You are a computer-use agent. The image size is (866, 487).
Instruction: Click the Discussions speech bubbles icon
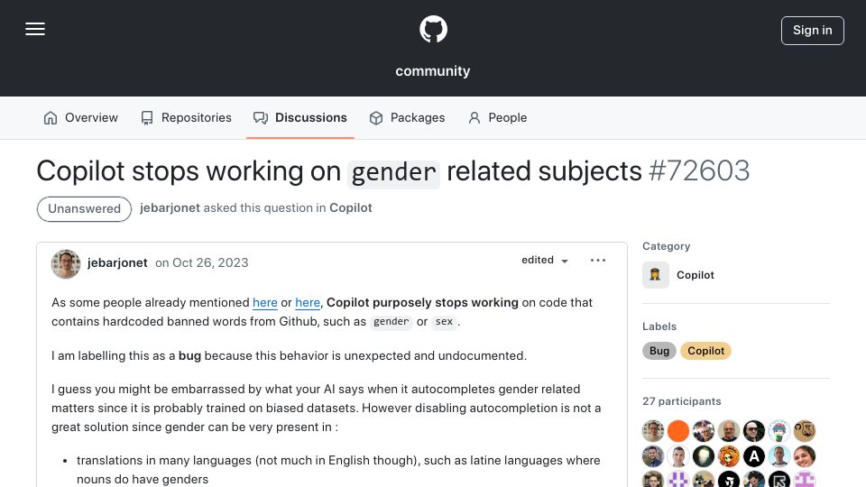[261, 118]
